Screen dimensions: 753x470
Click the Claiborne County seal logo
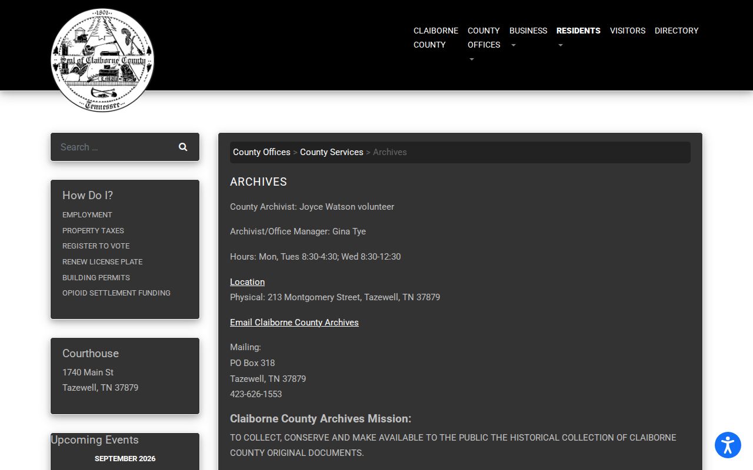coord(102,60)
